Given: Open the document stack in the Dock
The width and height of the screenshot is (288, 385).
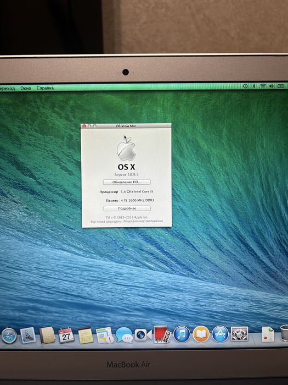Looking at the screenshot, I should click(x=268, y=334).
